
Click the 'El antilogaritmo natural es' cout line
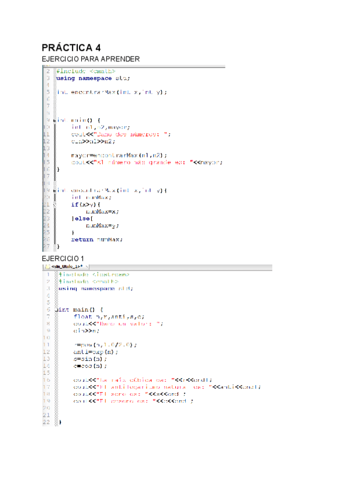[x=167, y=387]
